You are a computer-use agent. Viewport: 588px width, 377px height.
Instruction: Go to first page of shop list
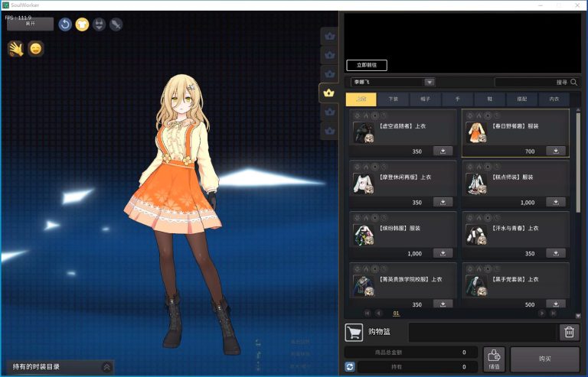click(x=367, y=313)
